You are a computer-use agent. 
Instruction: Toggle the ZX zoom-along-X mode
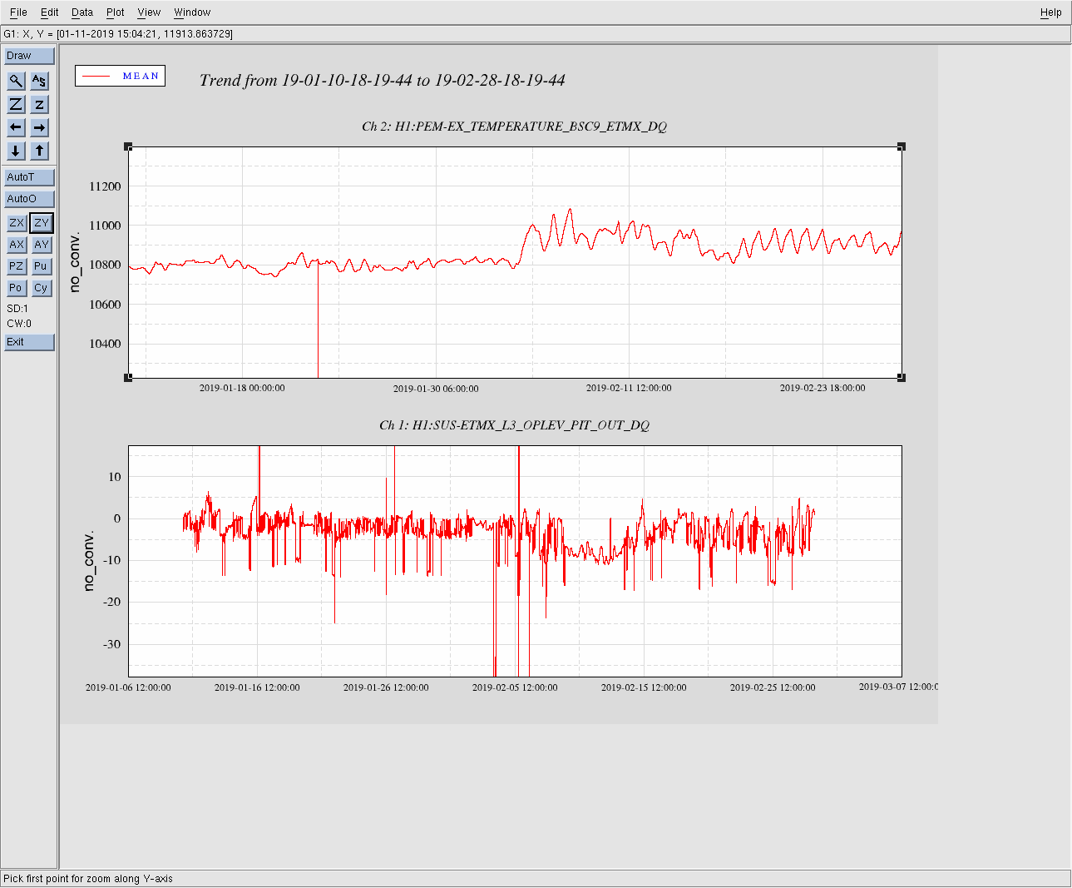pos(17,223)
